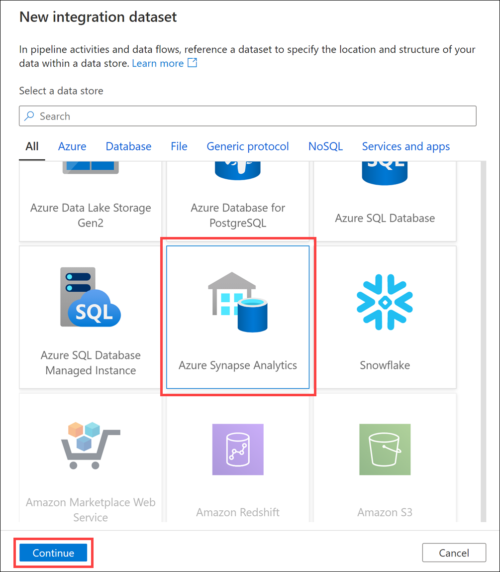Select the Azure Synapse Analytics warehouse icon
500x572 pixels.
coord(238,302)
